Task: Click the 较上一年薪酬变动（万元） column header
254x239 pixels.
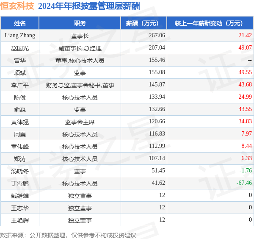Action: [210, 23]
